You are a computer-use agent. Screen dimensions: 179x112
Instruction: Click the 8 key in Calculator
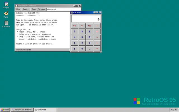[x=82, y=31]
